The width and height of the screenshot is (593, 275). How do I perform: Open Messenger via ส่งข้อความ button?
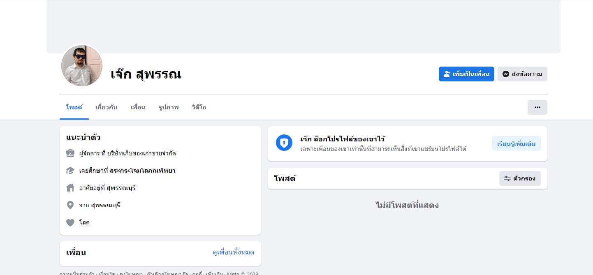[x=522, y=74]
